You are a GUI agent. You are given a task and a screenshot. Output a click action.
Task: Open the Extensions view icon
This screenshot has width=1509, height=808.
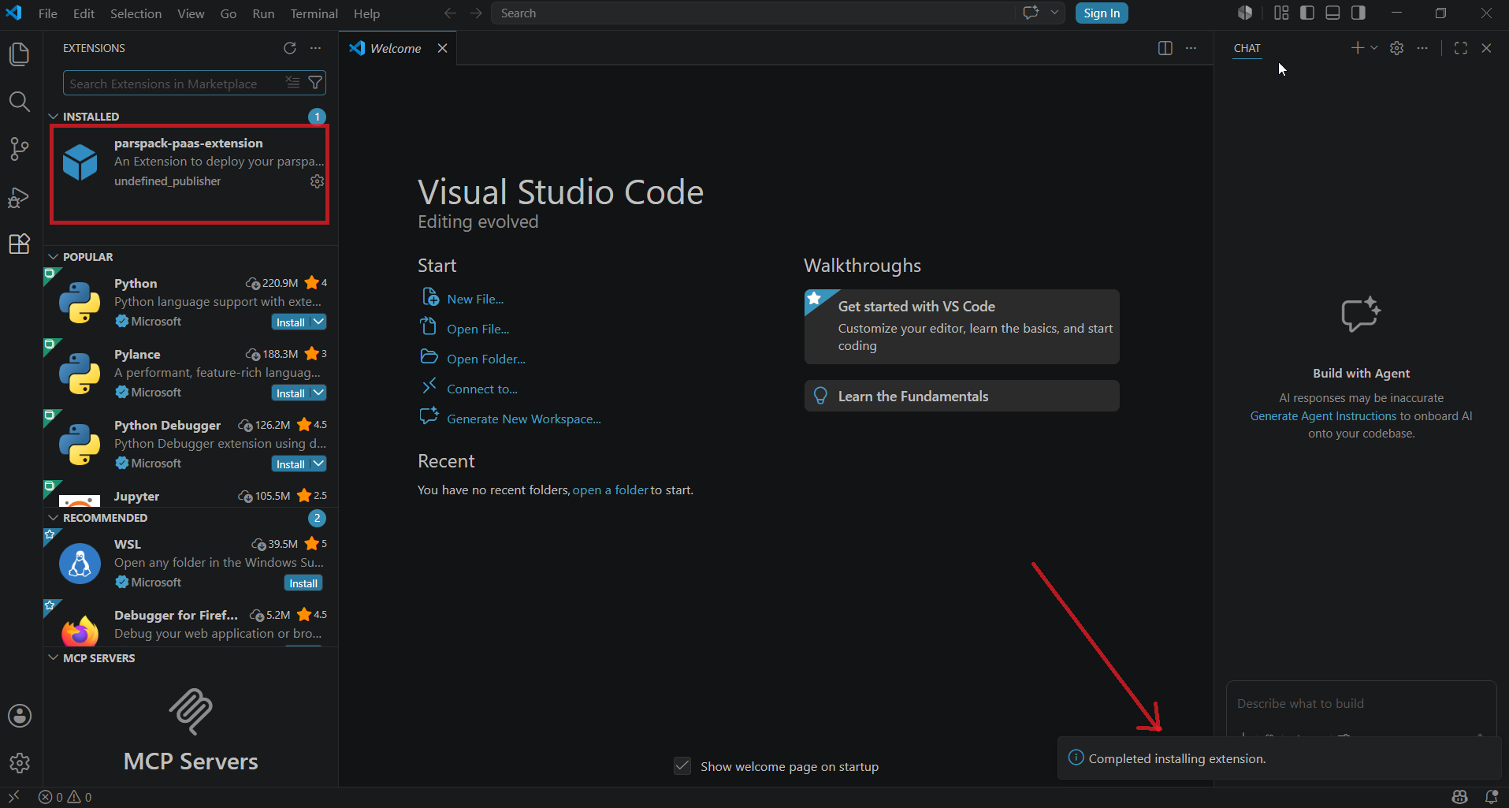(x=19, y=244)
